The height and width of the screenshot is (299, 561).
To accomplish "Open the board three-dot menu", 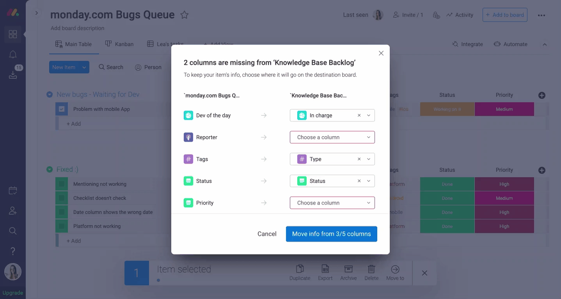I will click(x=541, y=15).
